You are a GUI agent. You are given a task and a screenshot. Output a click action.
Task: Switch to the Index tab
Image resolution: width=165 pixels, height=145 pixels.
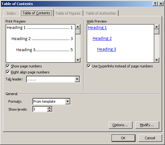point(11,13)
